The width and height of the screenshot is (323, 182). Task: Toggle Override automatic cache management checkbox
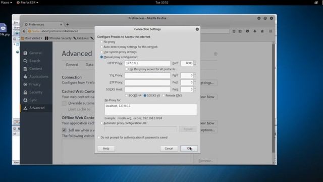(64, 103)
